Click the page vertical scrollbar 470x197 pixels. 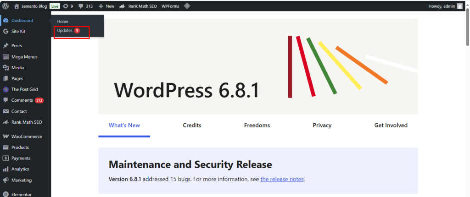point(467,92)
